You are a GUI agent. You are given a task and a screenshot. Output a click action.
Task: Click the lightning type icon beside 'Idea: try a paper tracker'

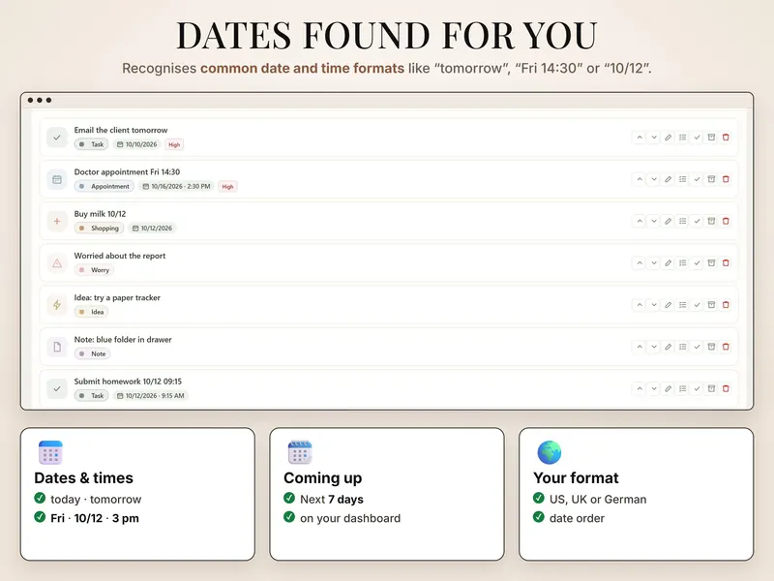coord(57,305)
